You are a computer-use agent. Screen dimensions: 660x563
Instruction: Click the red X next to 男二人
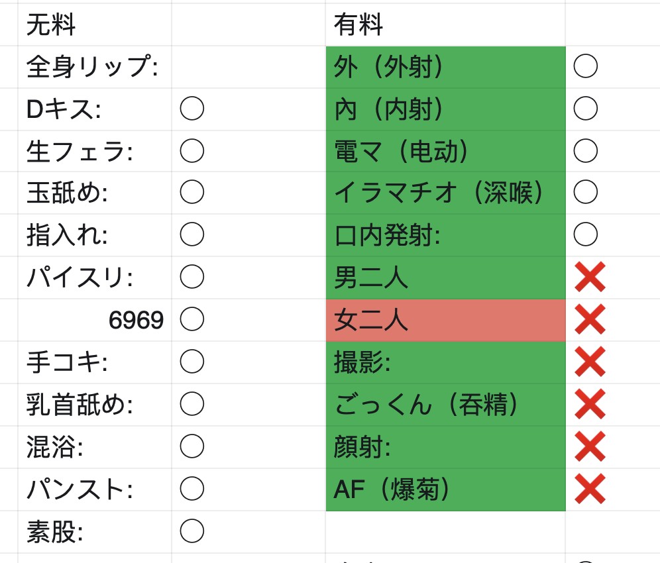[590, 277]
